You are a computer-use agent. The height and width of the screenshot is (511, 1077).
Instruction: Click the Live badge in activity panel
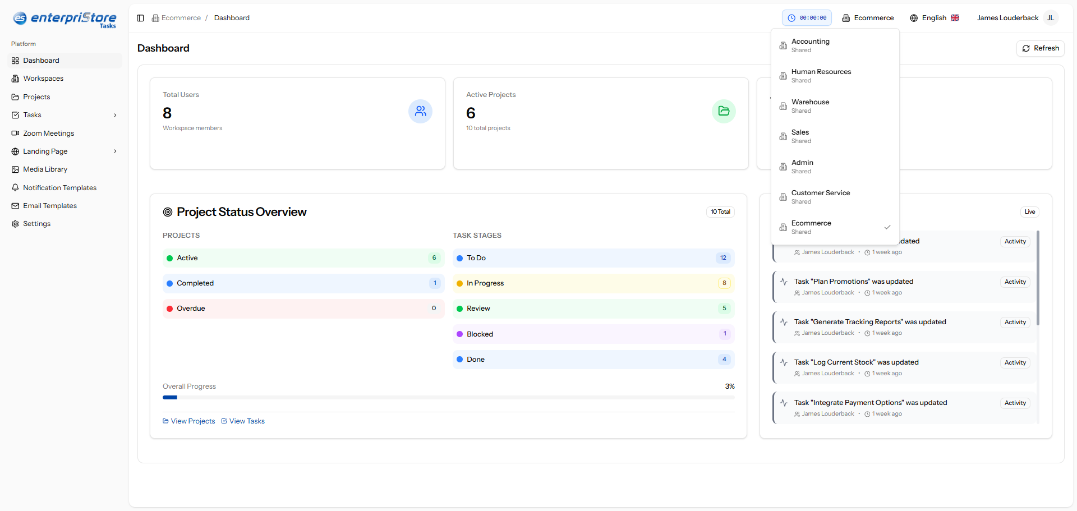point(1029,212)
